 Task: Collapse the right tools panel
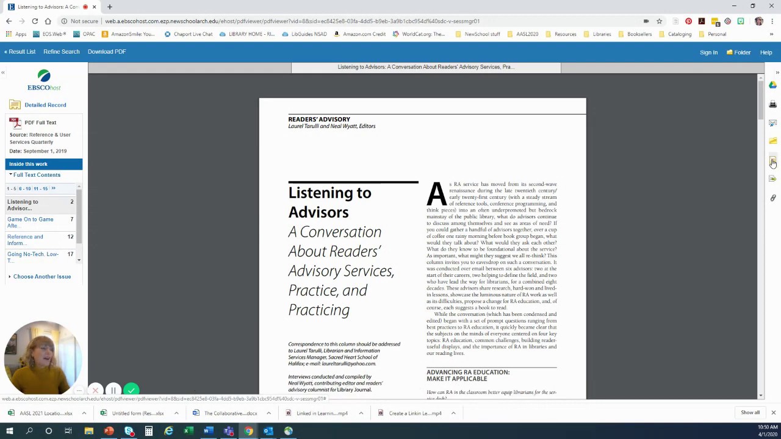point(777,73)
